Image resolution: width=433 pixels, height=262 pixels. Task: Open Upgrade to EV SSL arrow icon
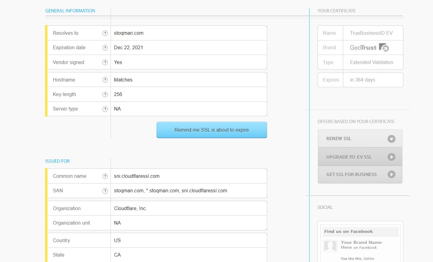pyautogui.click(x=391, y=157)
